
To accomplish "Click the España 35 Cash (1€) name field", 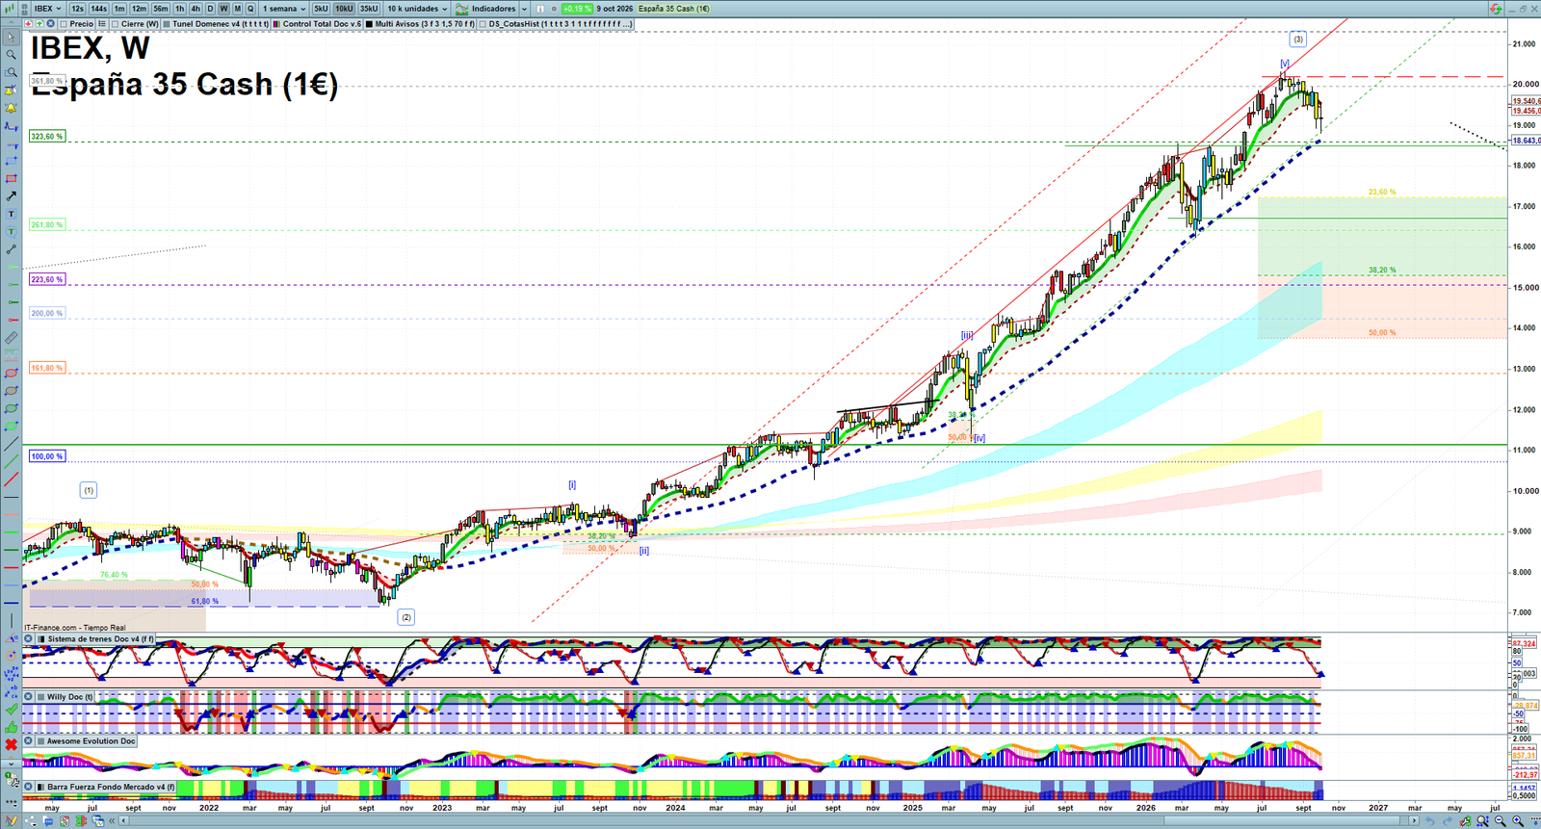I will point(674,9).
